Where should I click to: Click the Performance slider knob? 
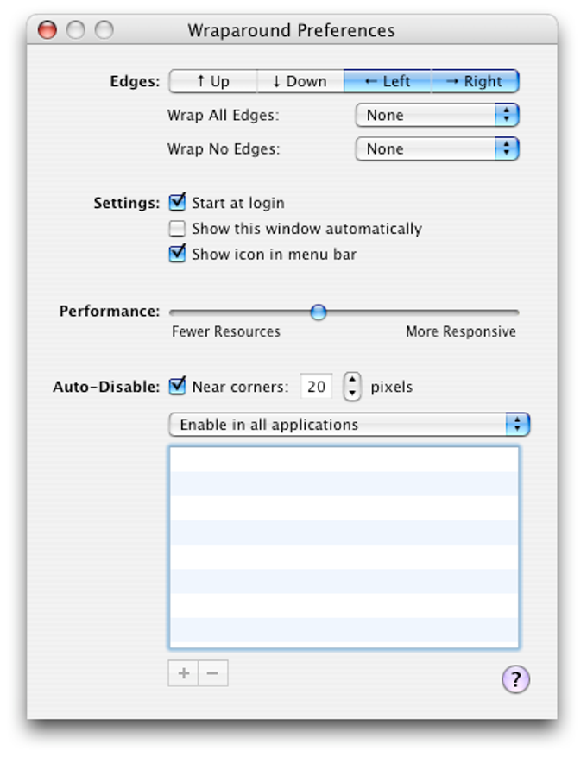(319, 312)
